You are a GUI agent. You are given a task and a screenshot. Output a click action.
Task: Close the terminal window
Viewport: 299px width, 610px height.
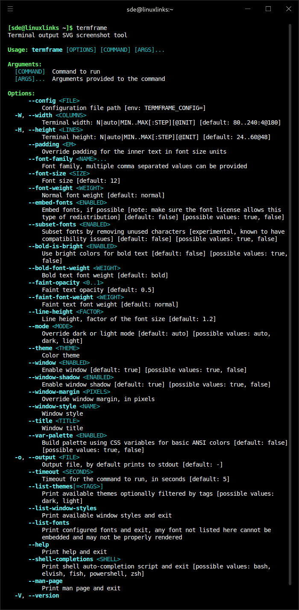(x=288, y=9)
